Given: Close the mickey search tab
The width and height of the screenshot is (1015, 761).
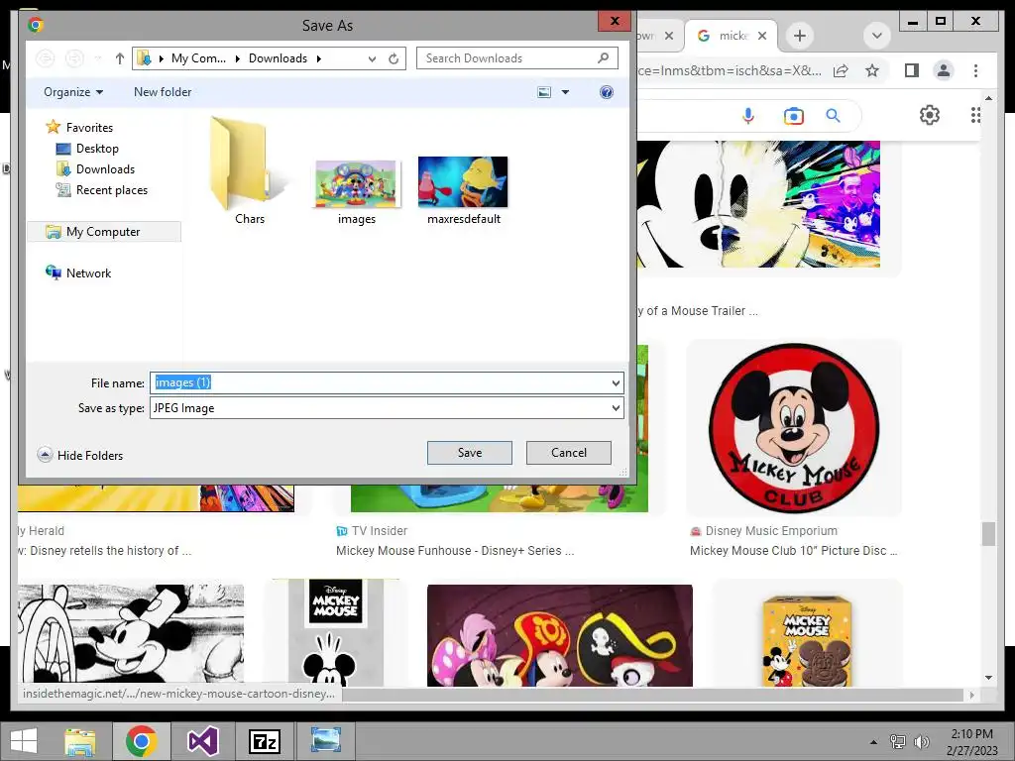Looking at the screenshot, I should (762, 36).
